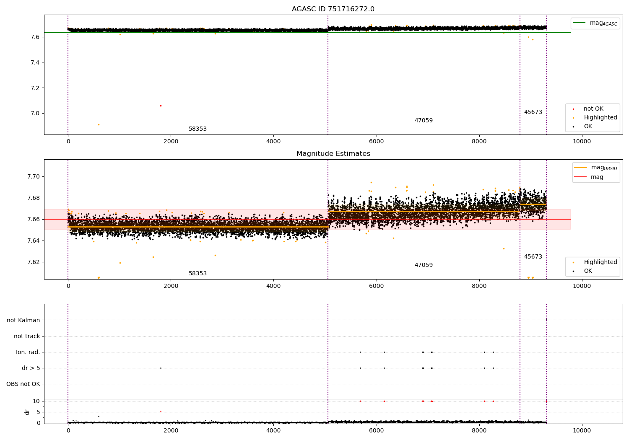Click the "5" tick label on the dr axis
Viewport: 629px width, 440px height.
[38, 412]
